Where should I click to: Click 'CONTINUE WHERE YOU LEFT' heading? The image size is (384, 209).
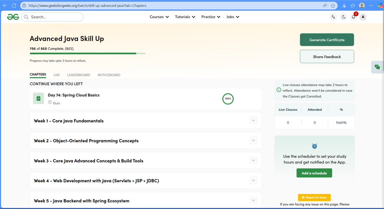(x=56, y=84)
